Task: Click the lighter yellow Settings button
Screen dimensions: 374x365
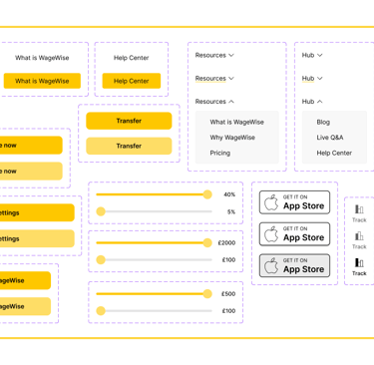Action: 37,238
